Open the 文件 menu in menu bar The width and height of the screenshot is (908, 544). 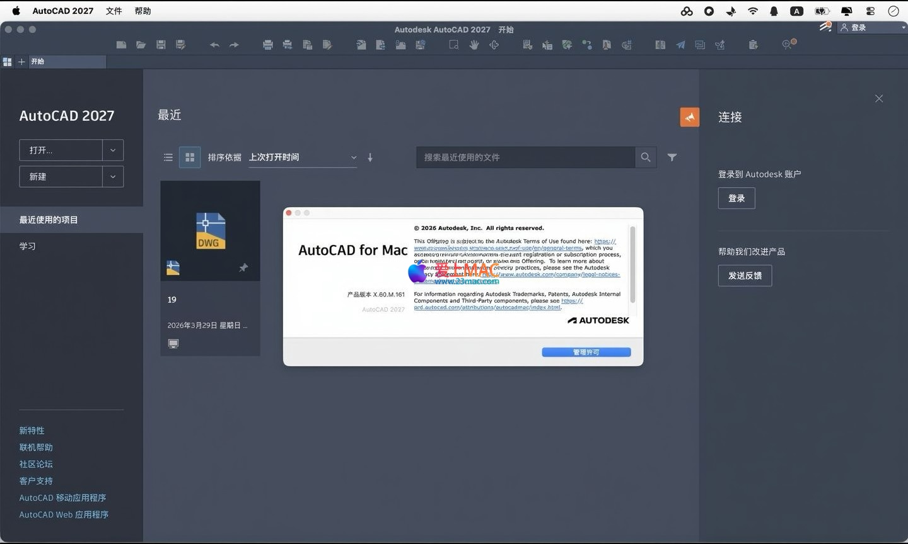[114, 11]
